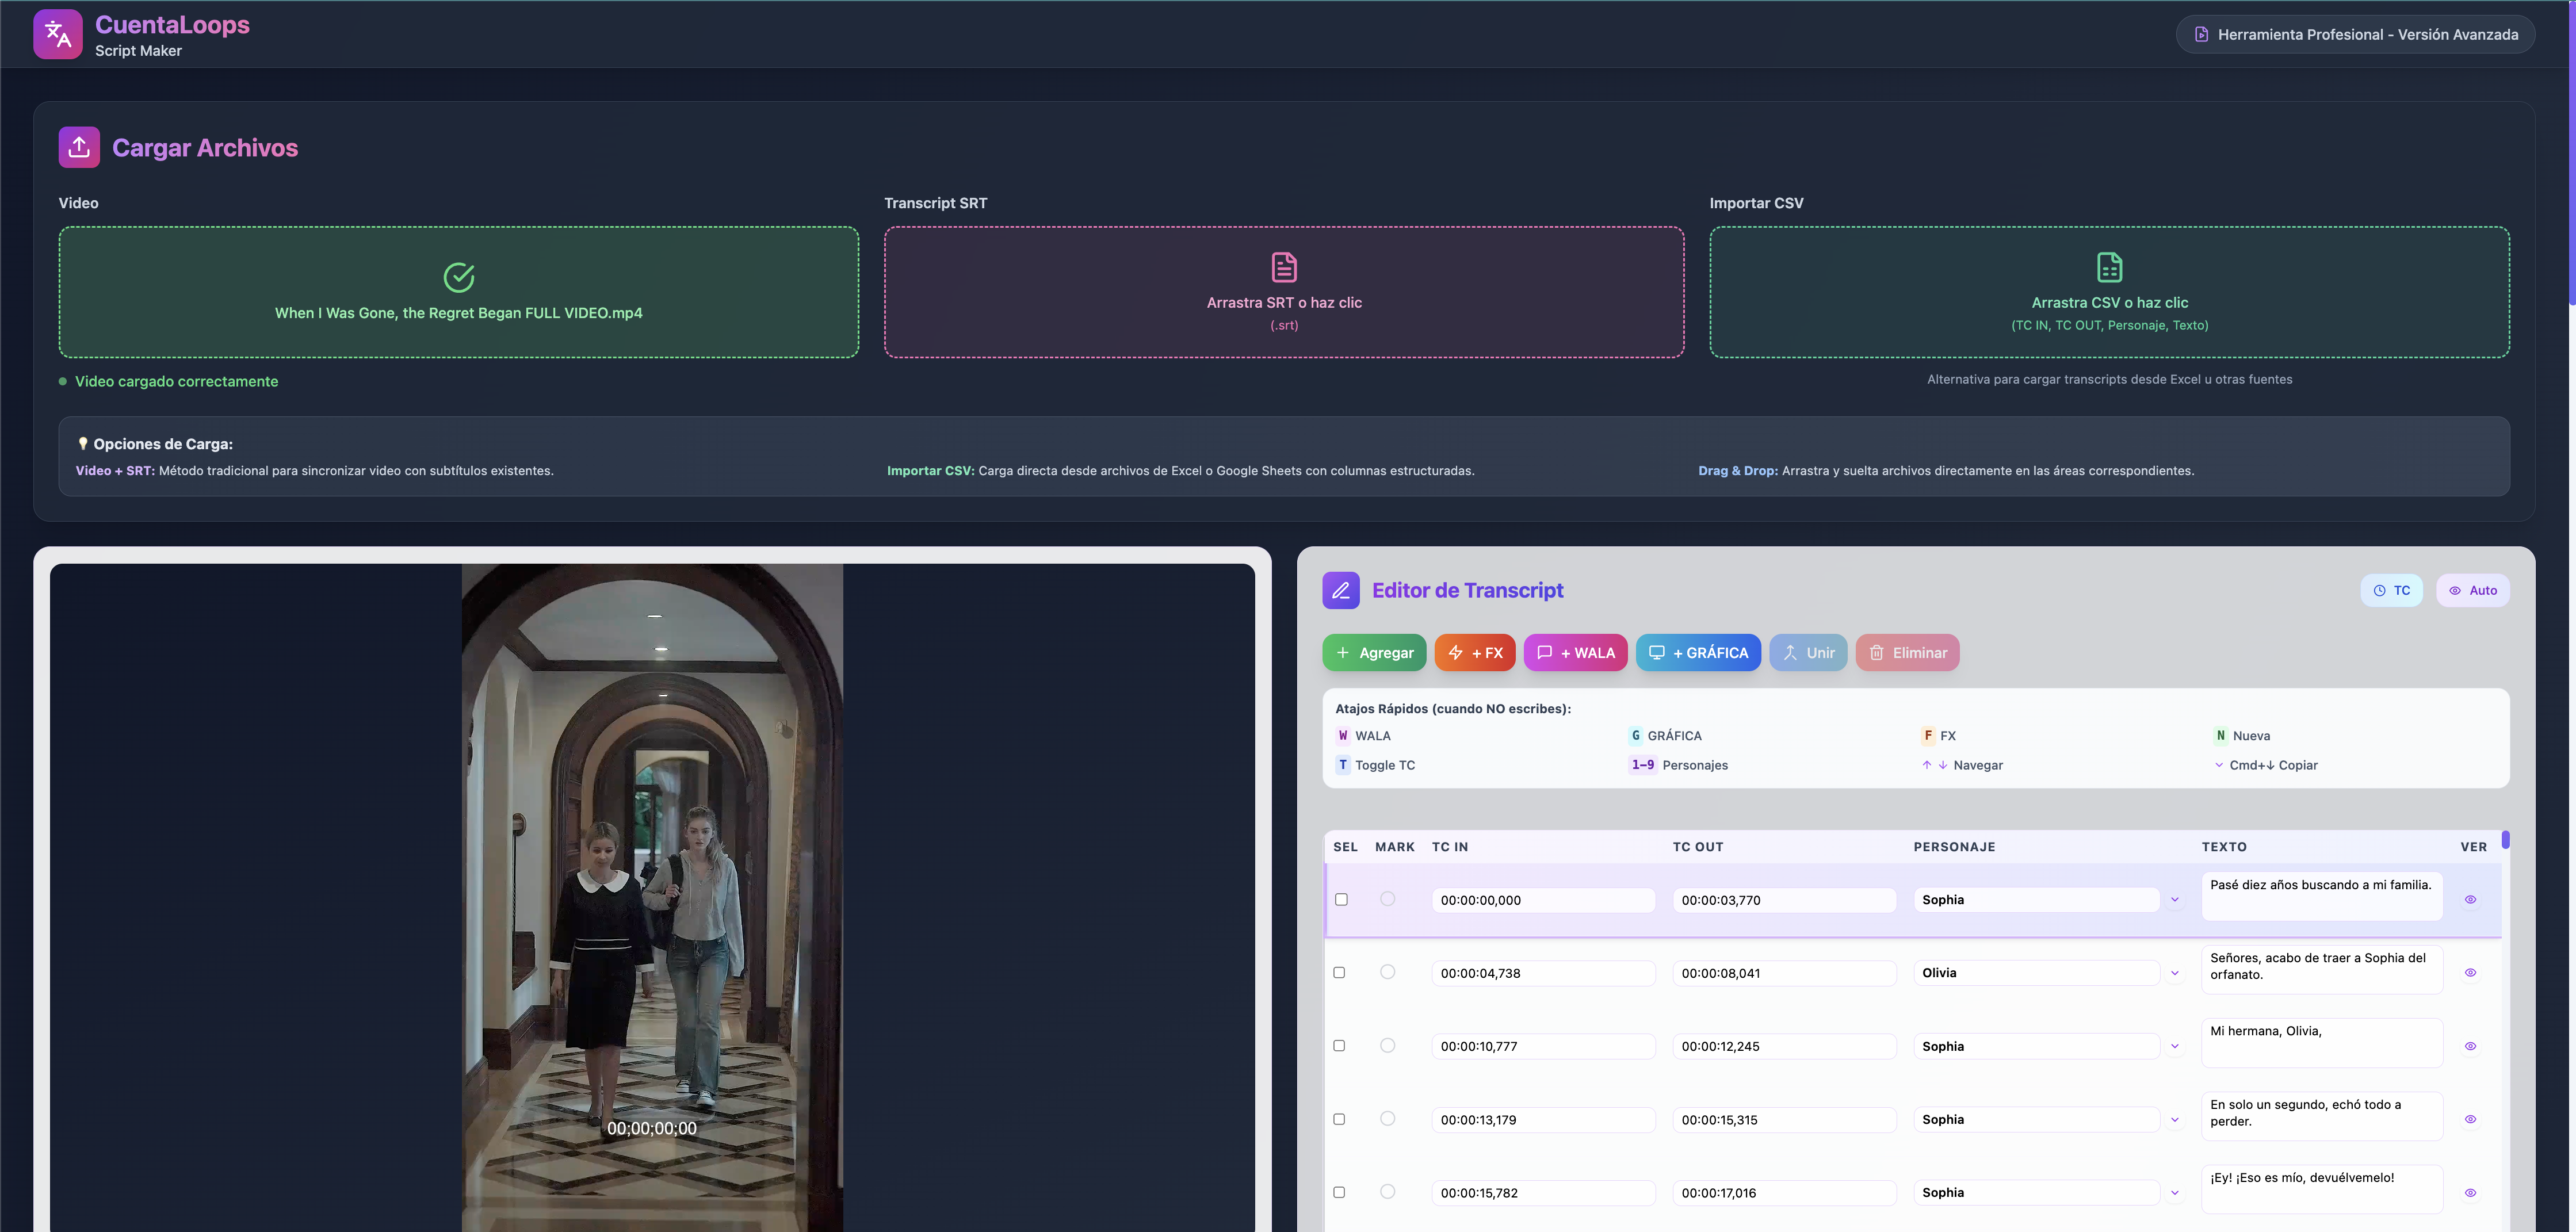2576x1232 pixels.
Task: Click the green checkmark in the video dropzone
Action: (x=459, y=277)
